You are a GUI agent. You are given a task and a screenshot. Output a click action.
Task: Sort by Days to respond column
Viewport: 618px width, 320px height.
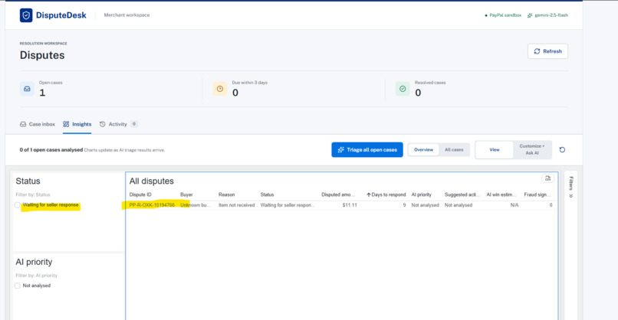(x=386, y=194)
